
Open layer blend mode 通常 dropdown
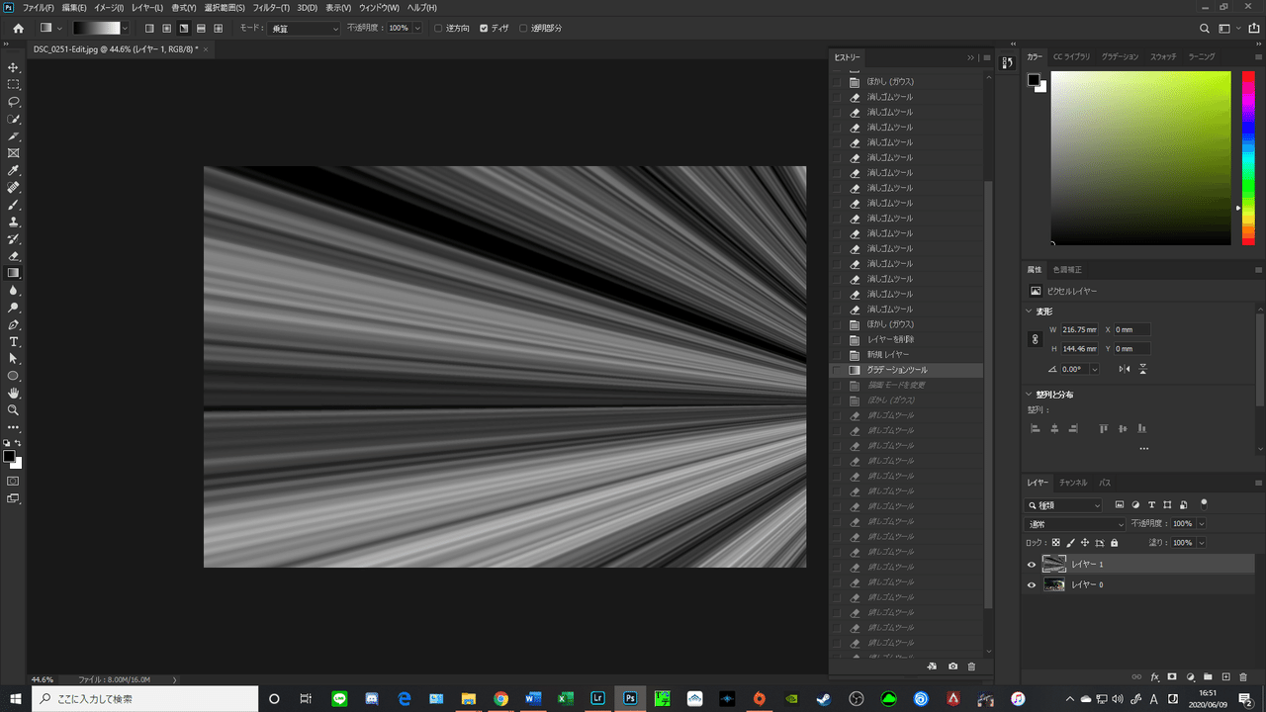tap(1076, 524)
